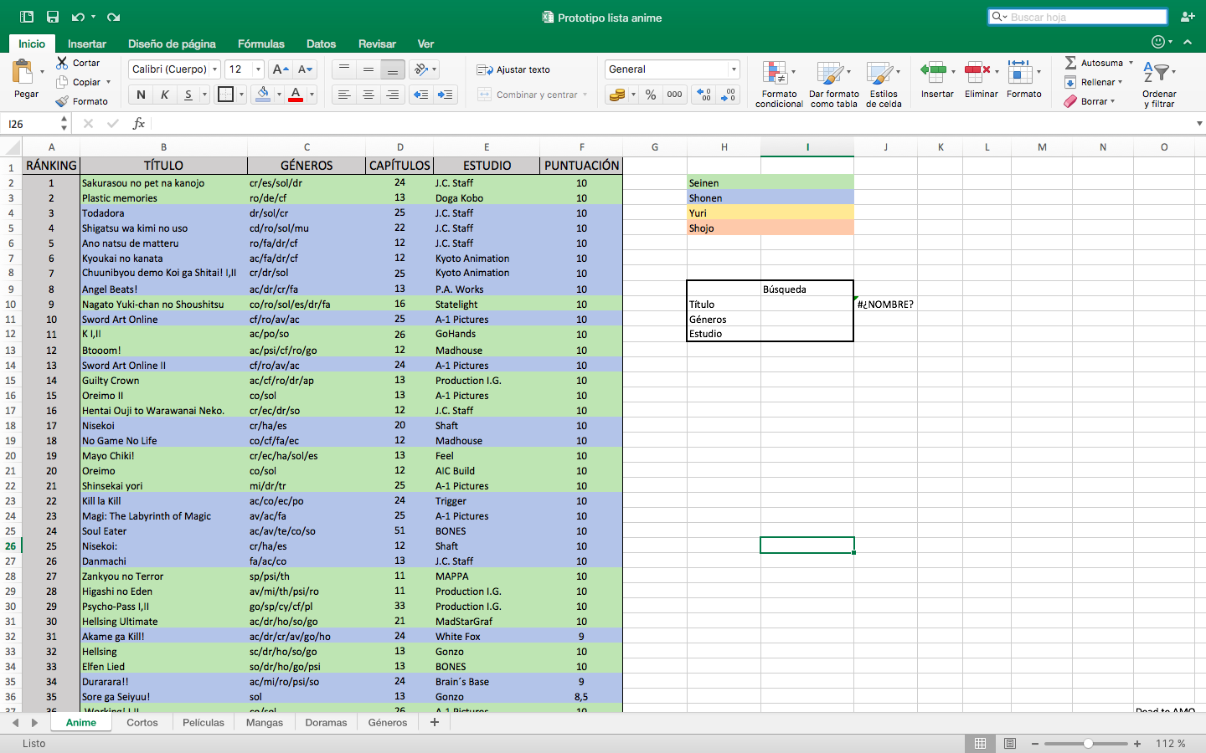Expand the formula bar chevron
Screen dimensions: 1206x753
tap(1199, 124)
